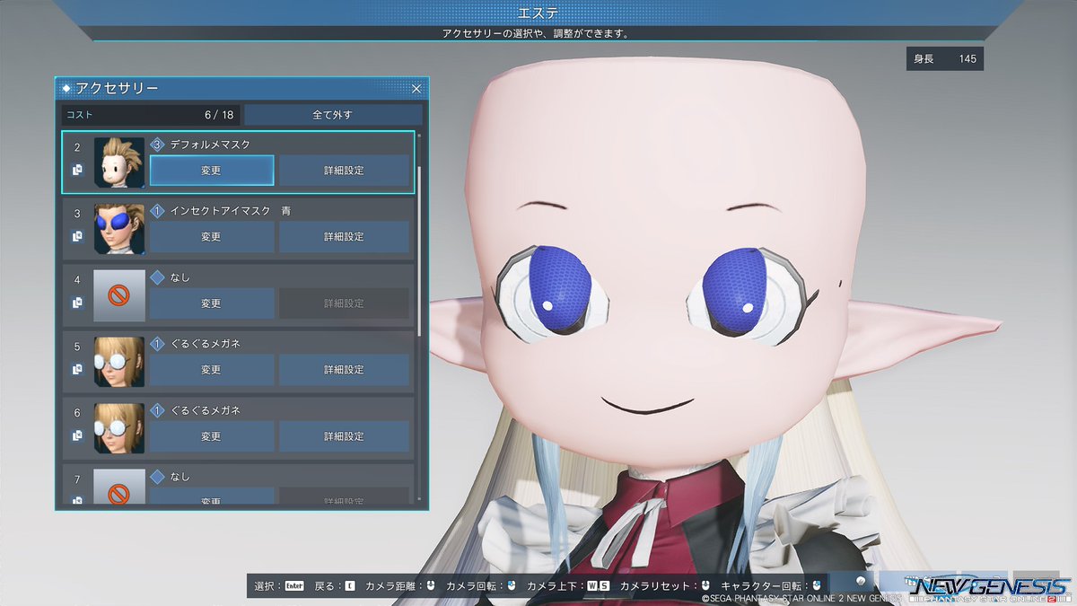Open 詳細設定 for slot 5 ぐるぐるメガネ
The height and width of the screenshot is (606, 1077).
click(344, 370)
